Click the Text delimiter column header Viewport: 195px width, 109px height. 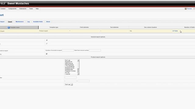click(114, 27)
